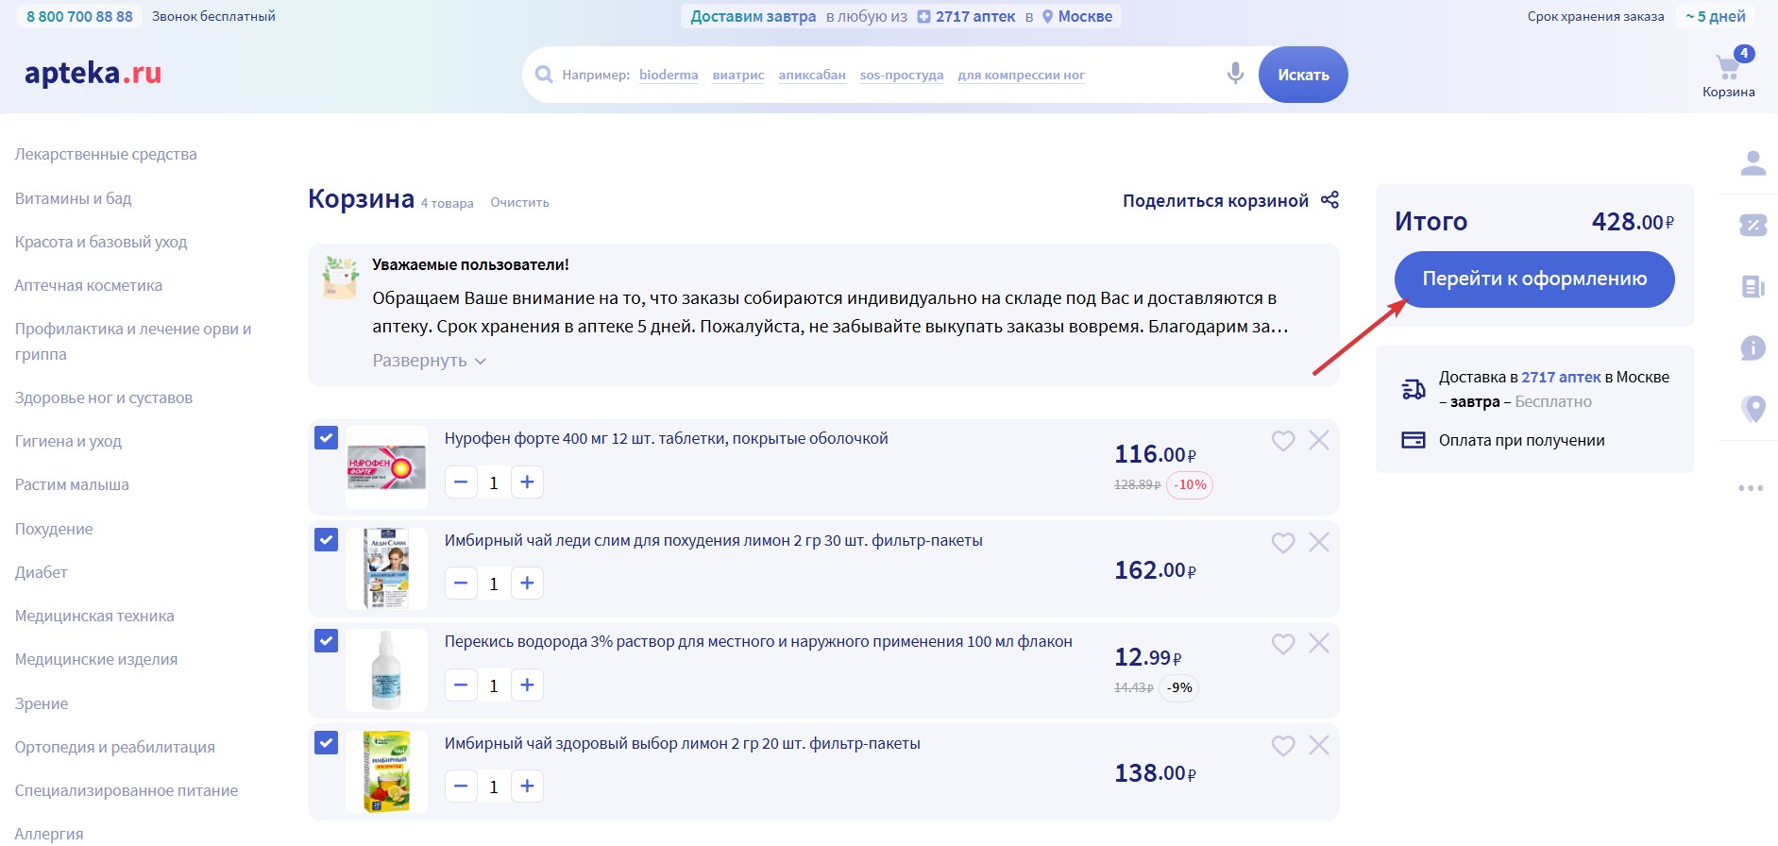Open Диабет category
The image size is (1778, 846).
42,572
